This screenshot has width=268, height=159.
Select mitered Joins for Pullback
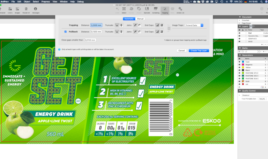(x=140, y=32)
